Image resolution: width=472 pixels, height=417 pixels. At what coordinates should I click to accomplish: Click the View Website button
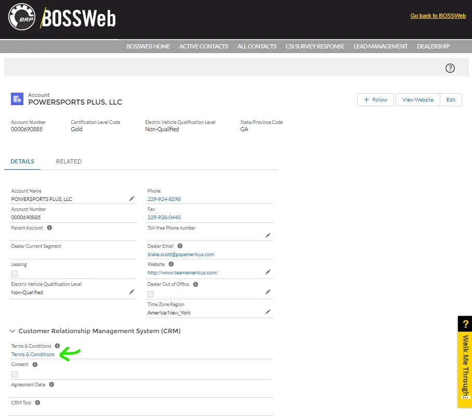point(417,99)
